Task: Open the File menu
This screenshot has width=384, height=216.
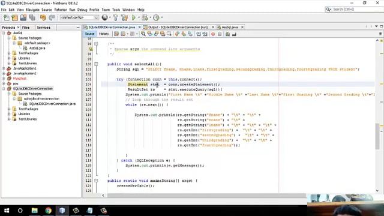Action: 4,10
